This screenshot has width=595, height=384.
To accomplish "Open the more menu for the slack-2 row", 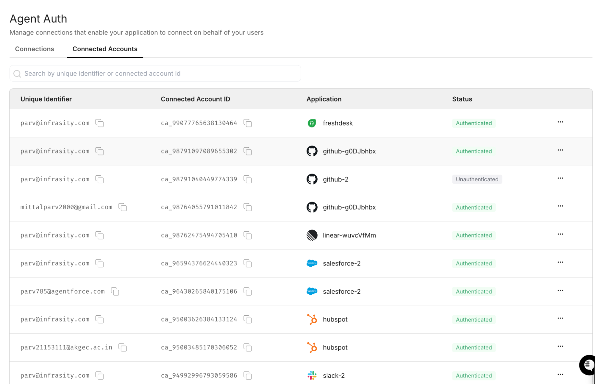I will tap(560, 374).
